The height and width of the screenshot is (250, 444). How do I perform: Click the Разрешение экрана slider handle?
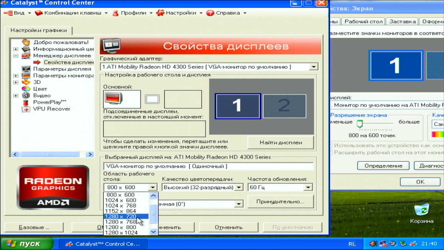click(360, 123)
